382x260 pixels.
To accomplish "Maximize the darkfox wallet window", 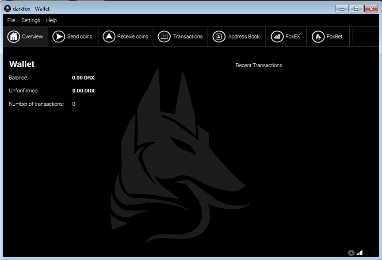I will tap(356, 9).
